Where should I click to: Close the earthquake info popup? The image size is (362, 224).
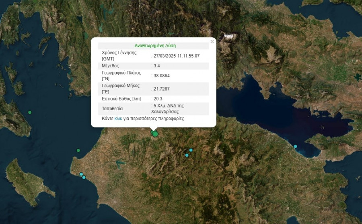pyautogui.click(x=212, y=41)
